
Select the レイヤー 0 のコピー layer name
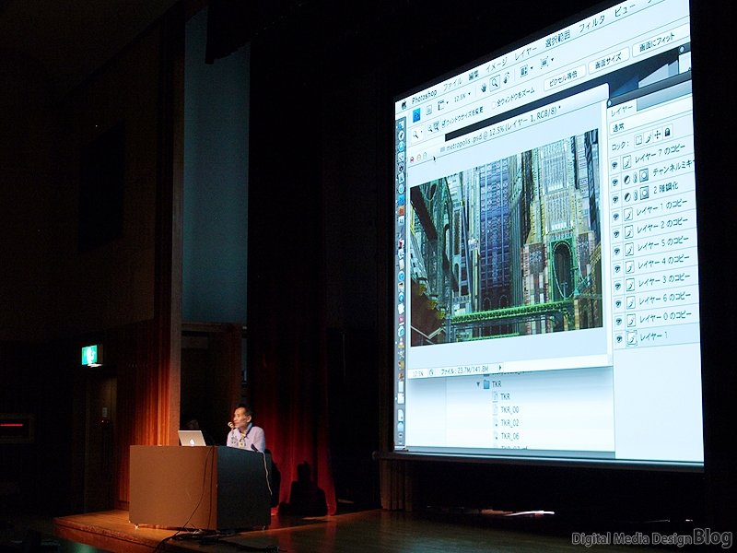tap(665, 317)
